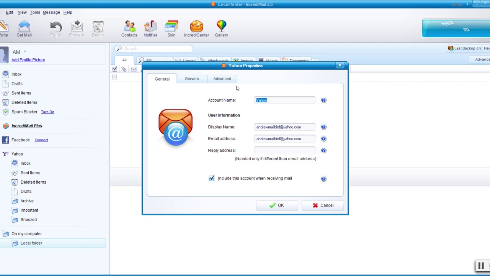Click the Account Name input field
Viewport: 490px width, 276px height.
click(285, 100)
